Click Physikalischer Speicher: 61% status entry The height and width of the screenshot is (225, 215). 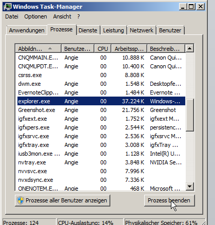(165, 222)
